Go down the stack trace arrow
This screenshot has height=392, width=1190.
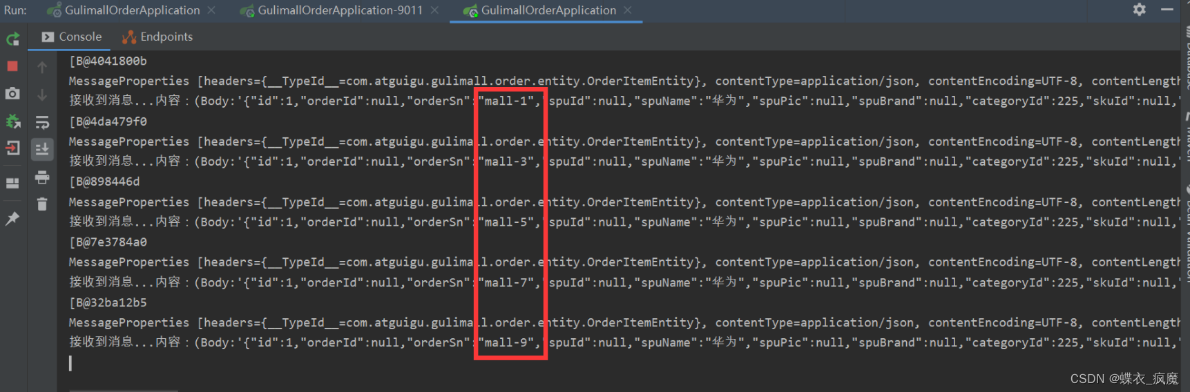(x=42, y=95)
